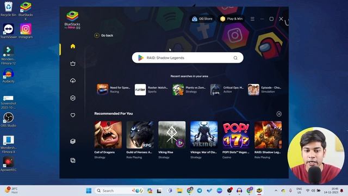Click the BlueStacks by now.gg logo
The height and width of the screenshot is (196, 348).
[x=72, y=20]
